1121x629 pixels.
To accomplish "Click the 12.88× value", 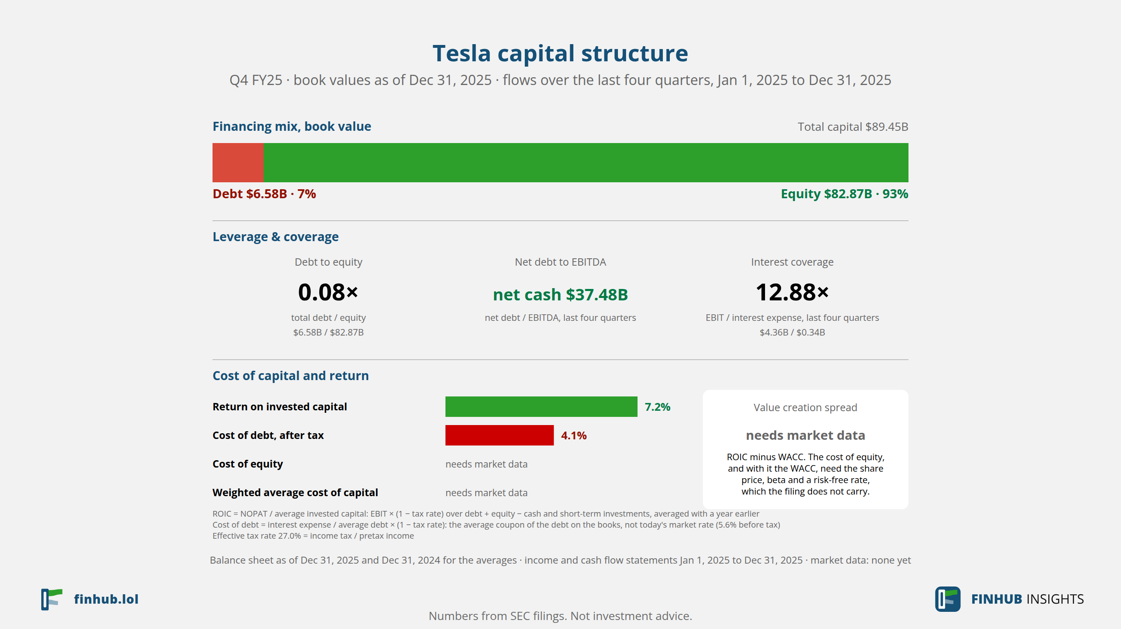I will [792, 292].
